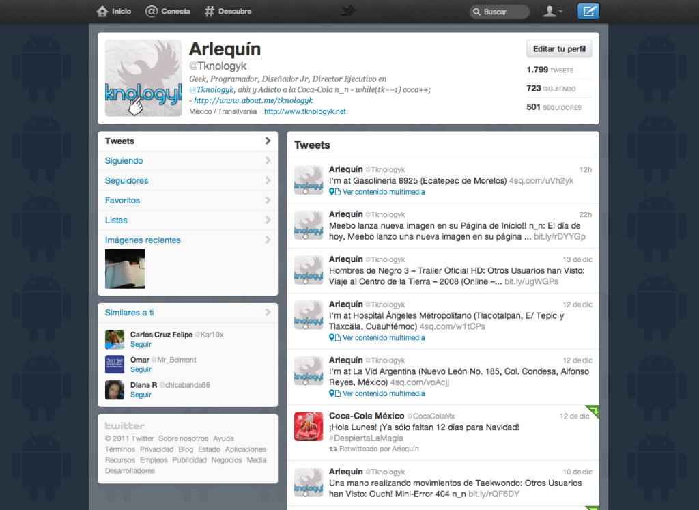Image resolution: width=699 pixels, height=510 pixels.
Task: Click avatar on the Meebo tweet
Action: coord(309,225)
